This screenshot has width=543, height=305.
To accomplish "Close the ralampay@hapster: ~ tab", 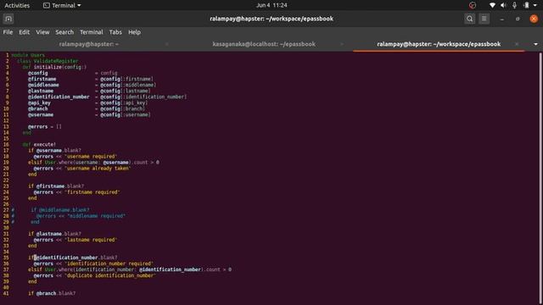I will (x=167, y=44).
